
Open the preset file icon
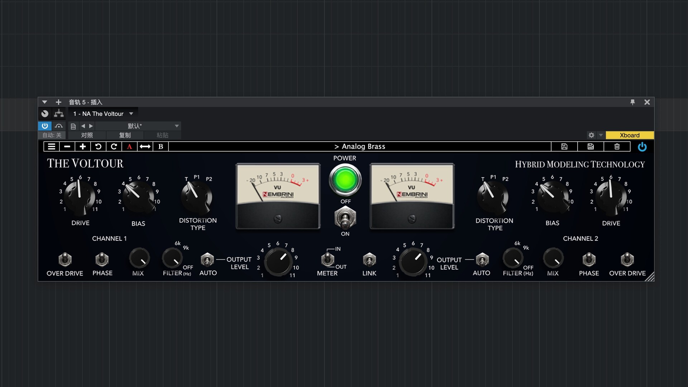(x=73, y=126)
